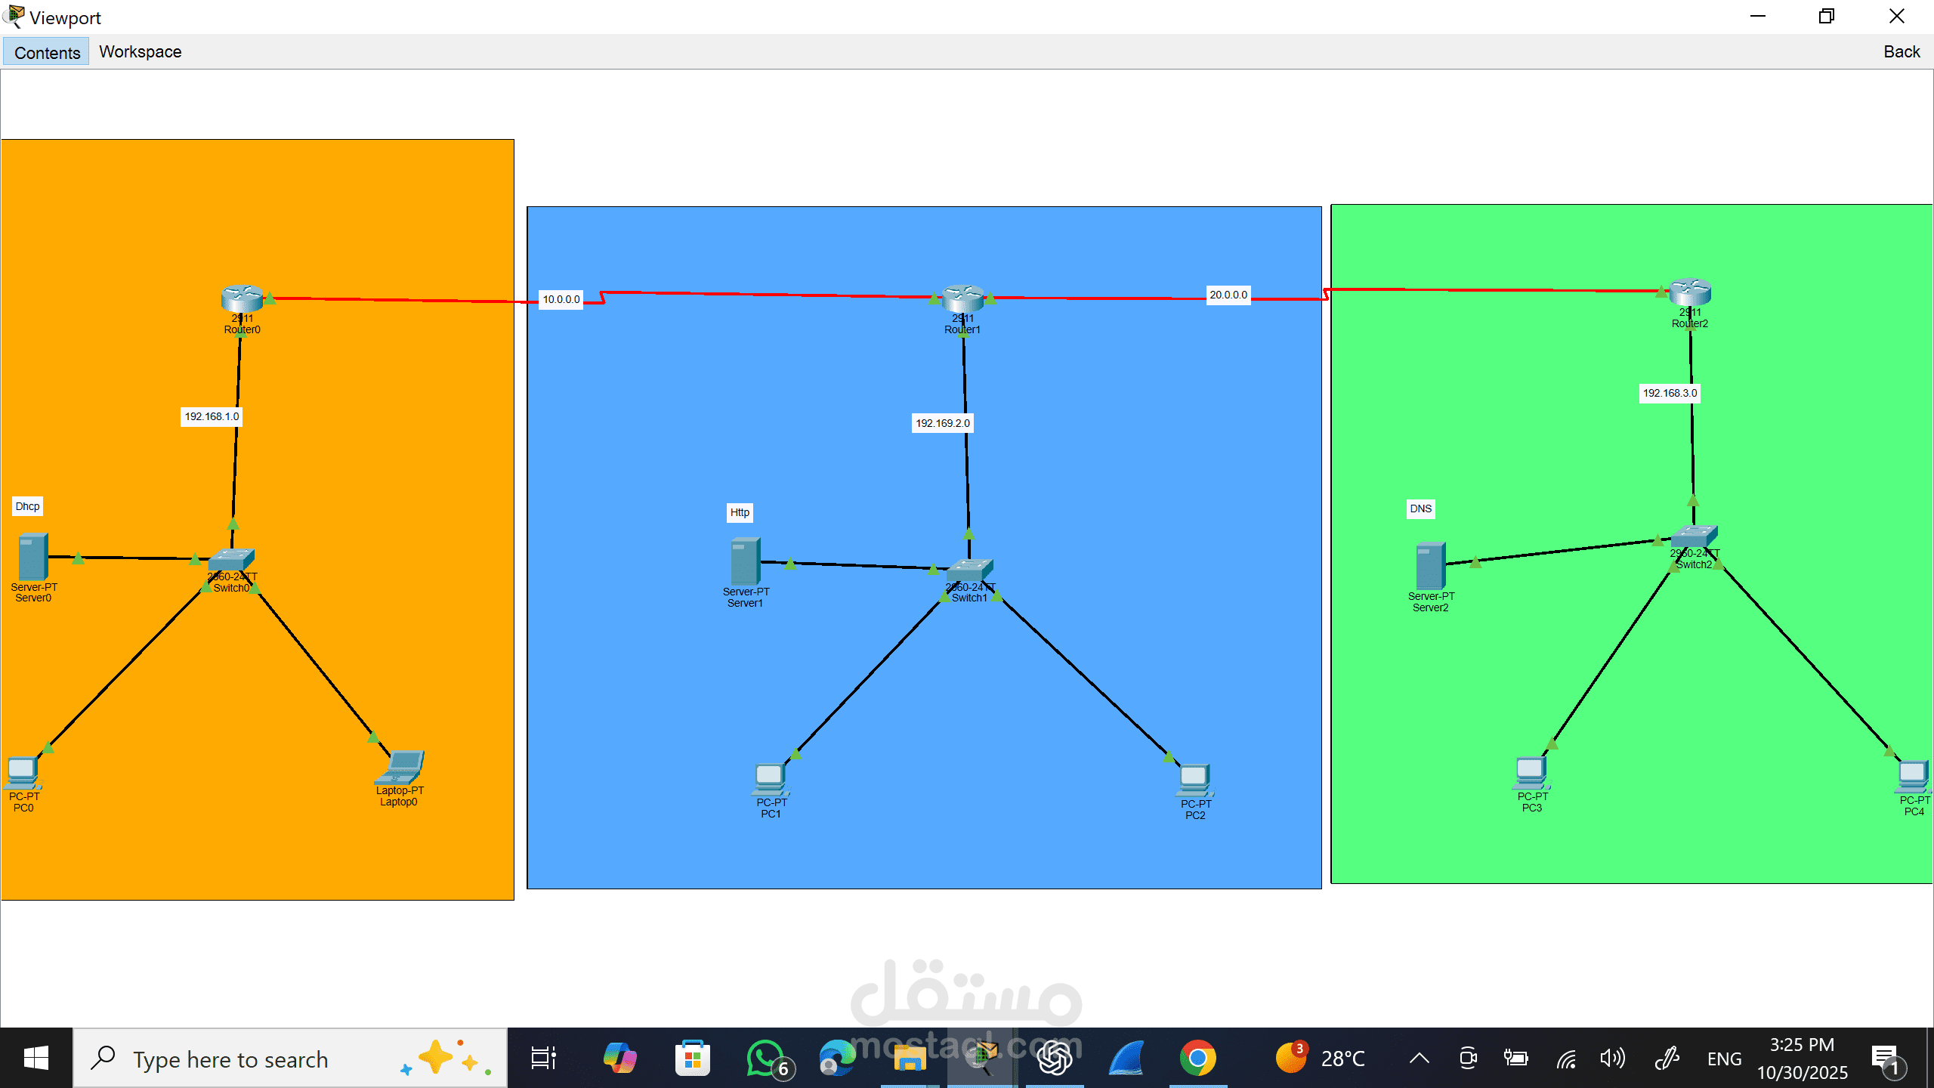Click the Router2 icon in green area
This screenshot has width=1934, height=1088.
tap(1690, 292)
